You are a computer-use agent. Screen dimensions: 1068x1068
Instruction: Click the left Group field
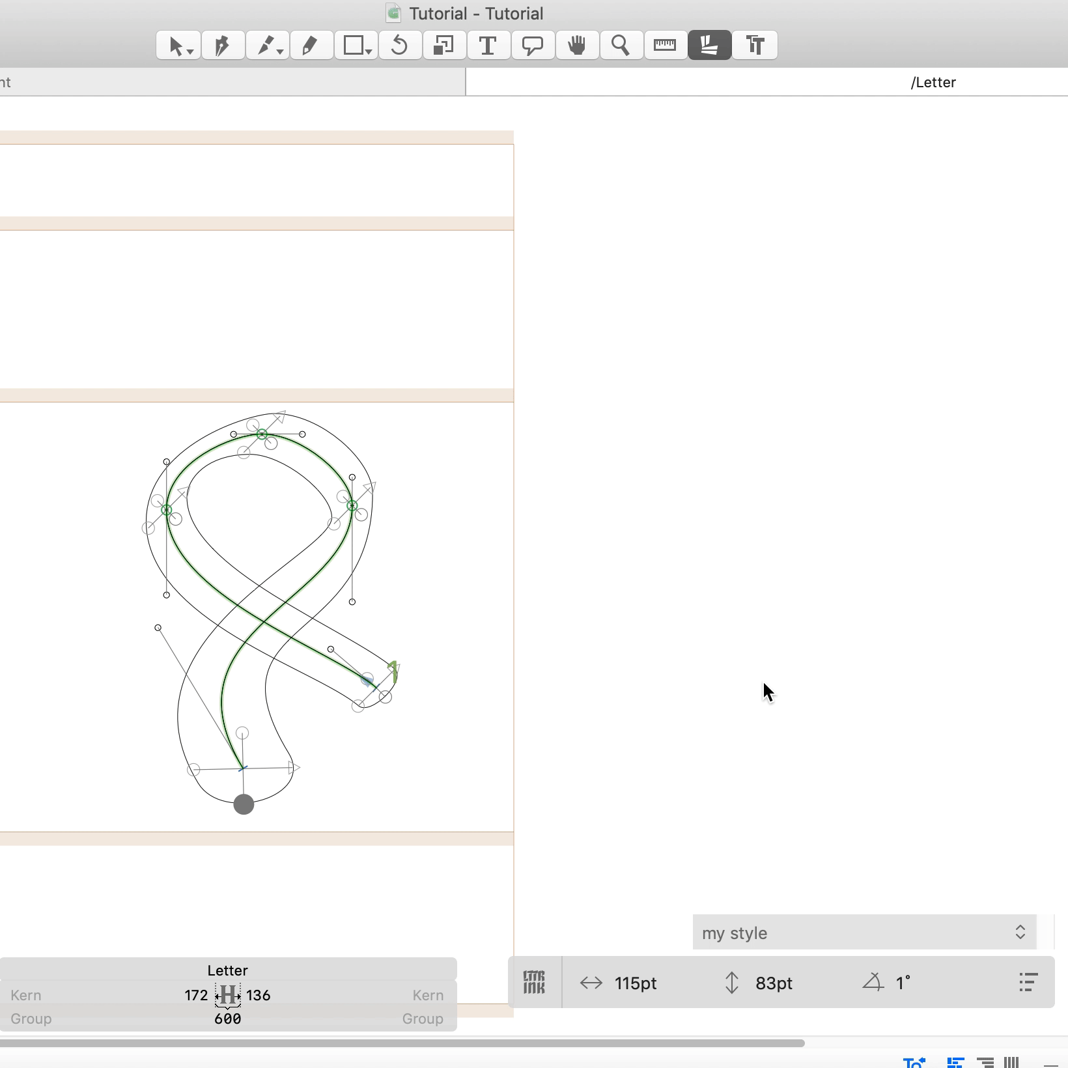(x=31, y=1019)
